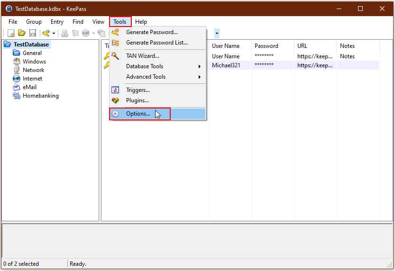Click the Generate Password key icon

[x=115, y=32]
